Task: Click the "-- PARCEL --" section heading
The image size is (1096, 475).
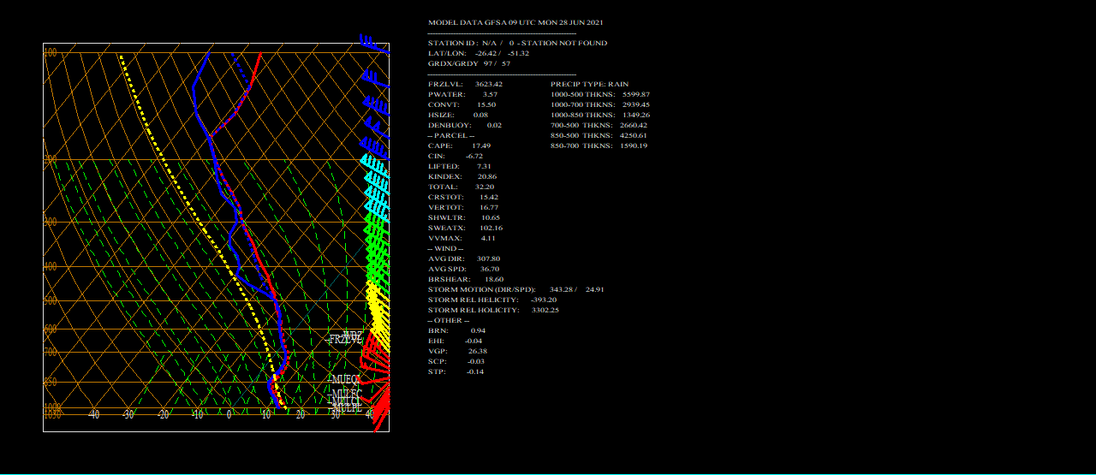Action: pyautogui.click(x=450, y=135)
